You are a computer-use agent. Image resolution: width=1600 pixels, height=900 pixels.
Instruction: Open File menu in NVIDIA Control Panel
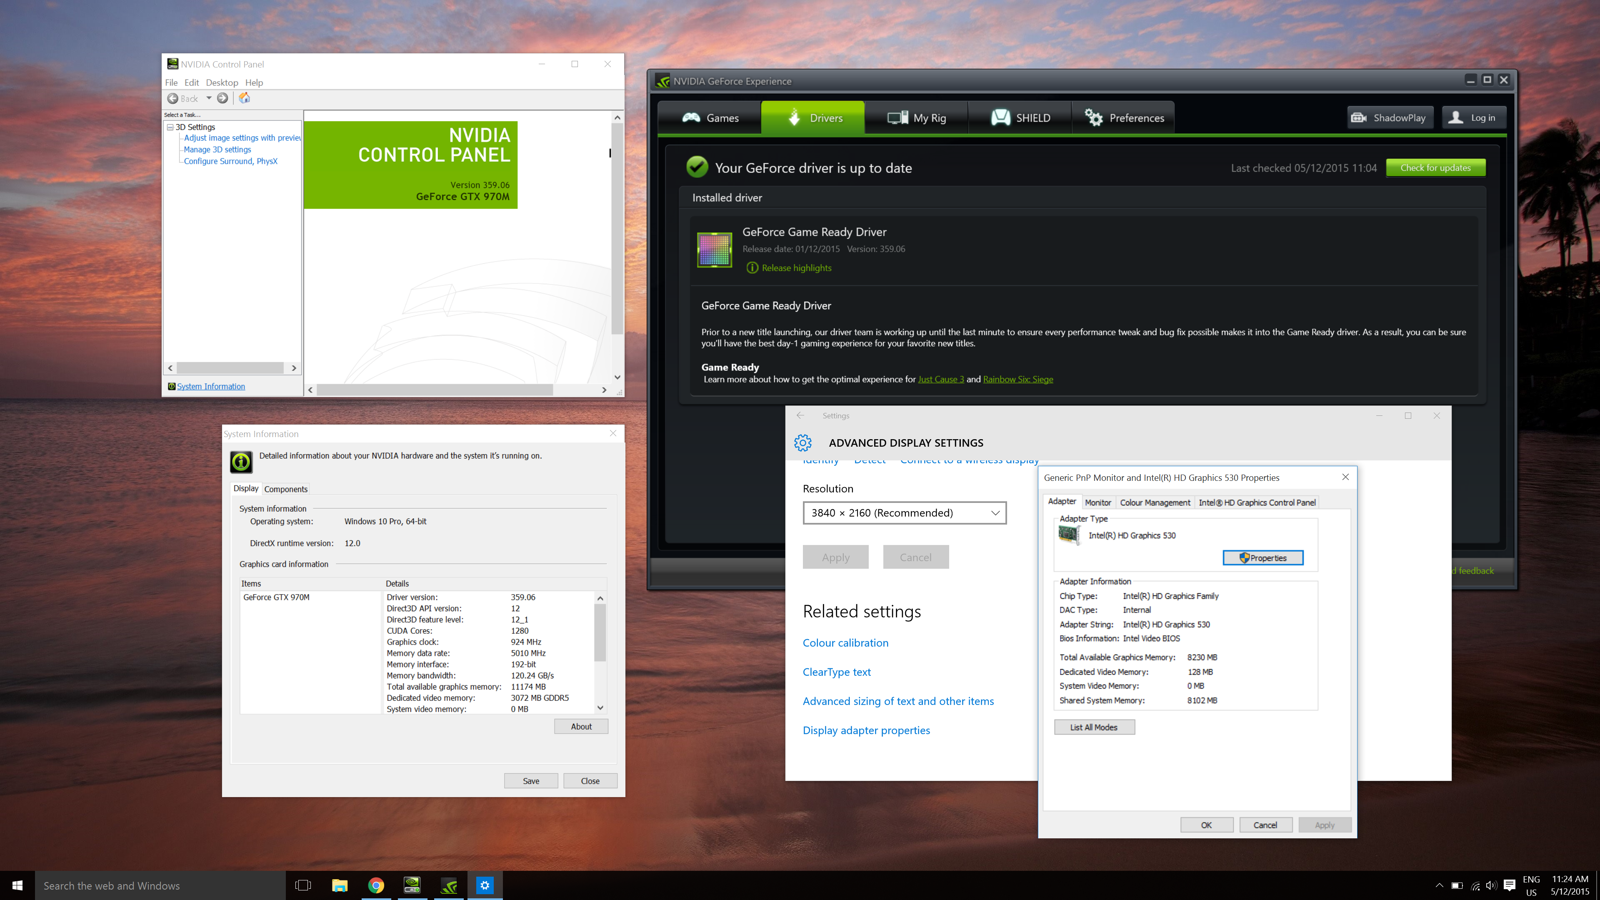click(171, 82)
